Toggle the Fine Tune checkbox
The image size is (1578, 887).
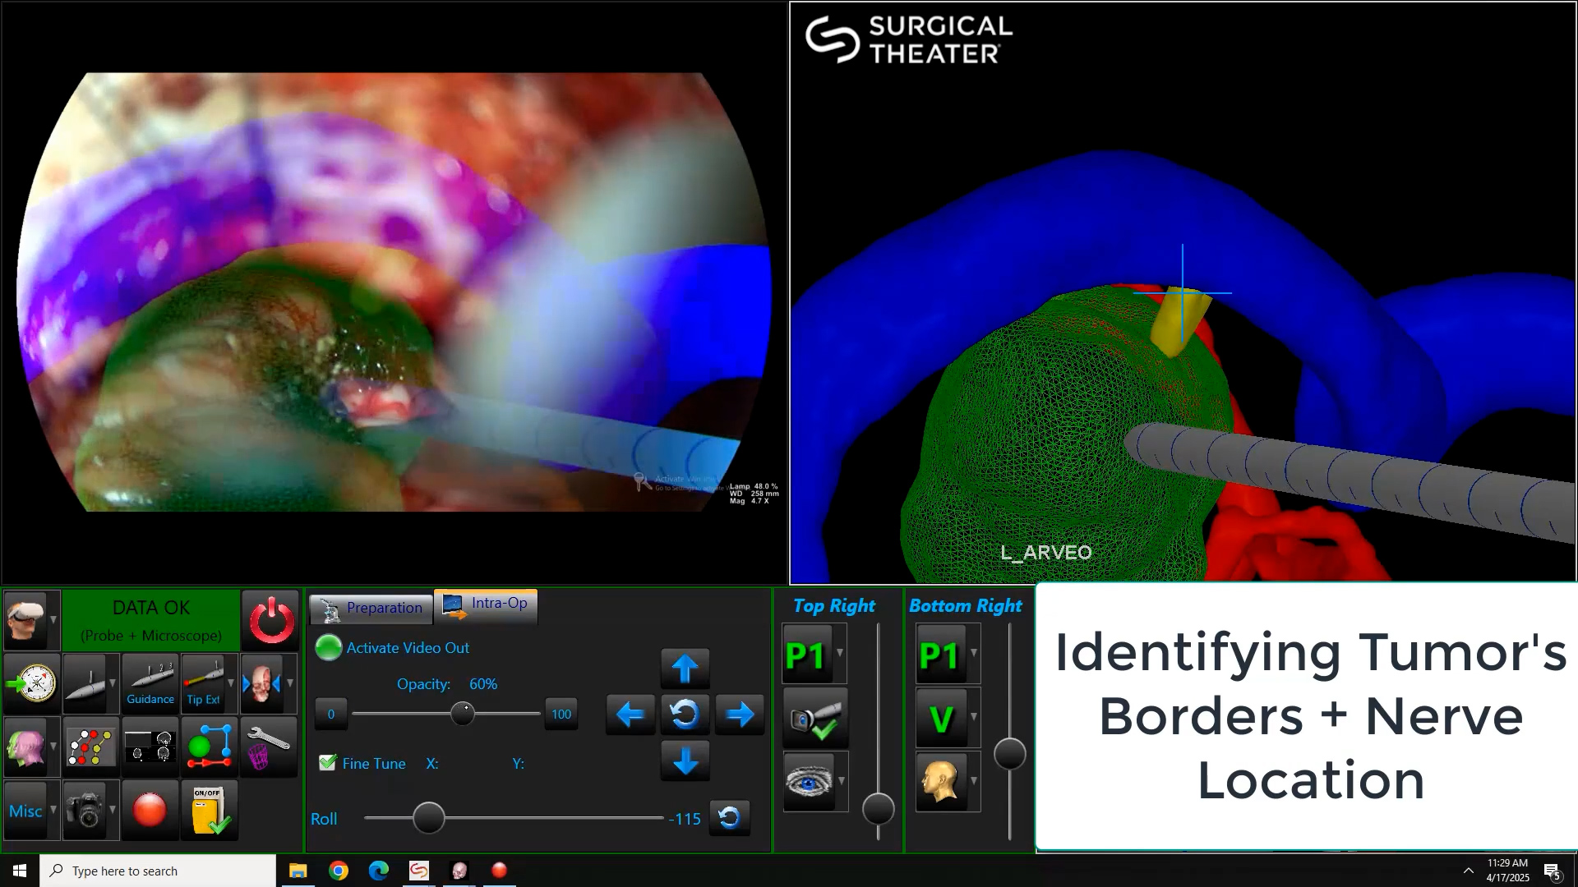click(x=328, y=763)
